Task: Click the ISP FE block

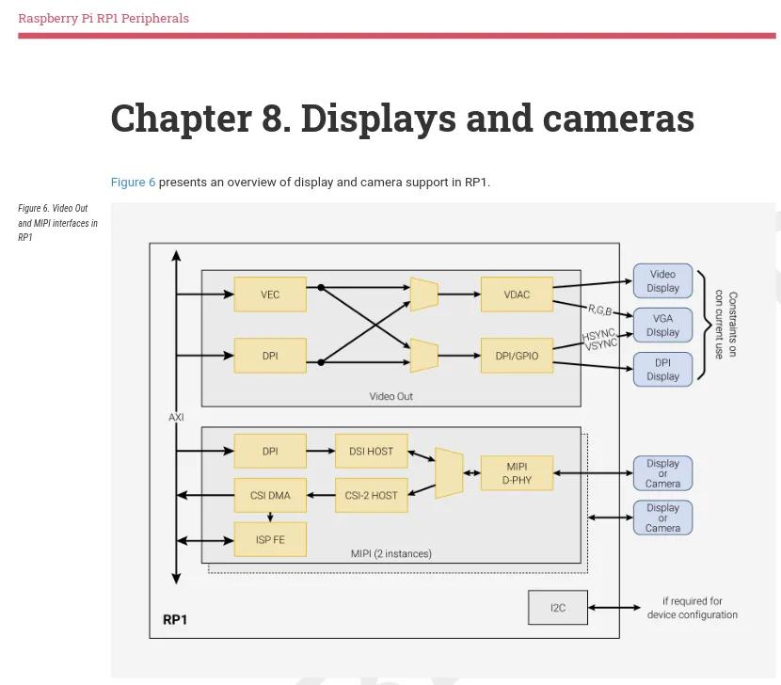Action: pyautogui.click(x=269, y=539)
